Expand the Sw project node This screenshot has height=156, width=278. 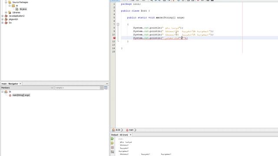pyautogui.click(x=3, y=23)
